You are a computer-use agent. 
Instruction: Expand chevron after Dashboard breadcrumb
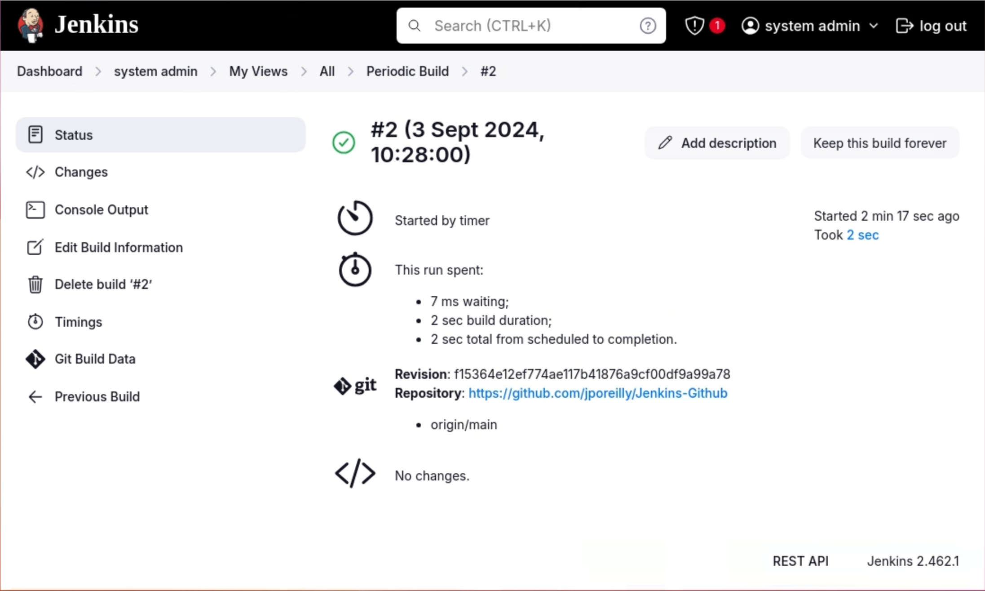98,71
